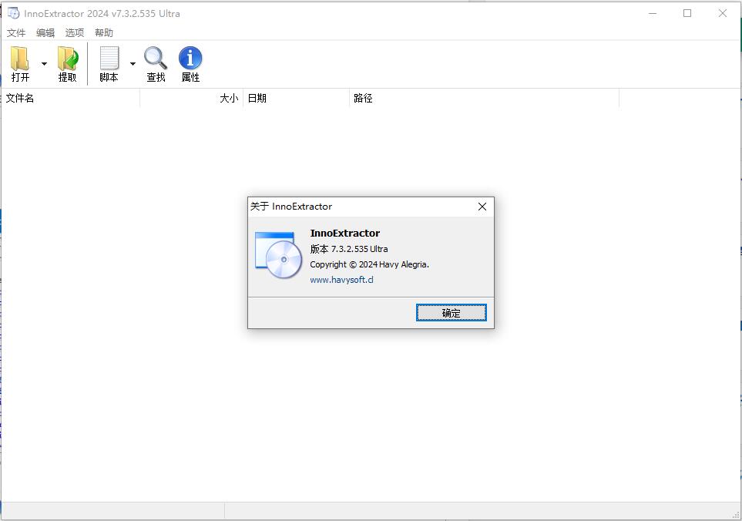Close the InnoExtractor main window
This screenshot has height=521, width=742.
pos(723,13)
